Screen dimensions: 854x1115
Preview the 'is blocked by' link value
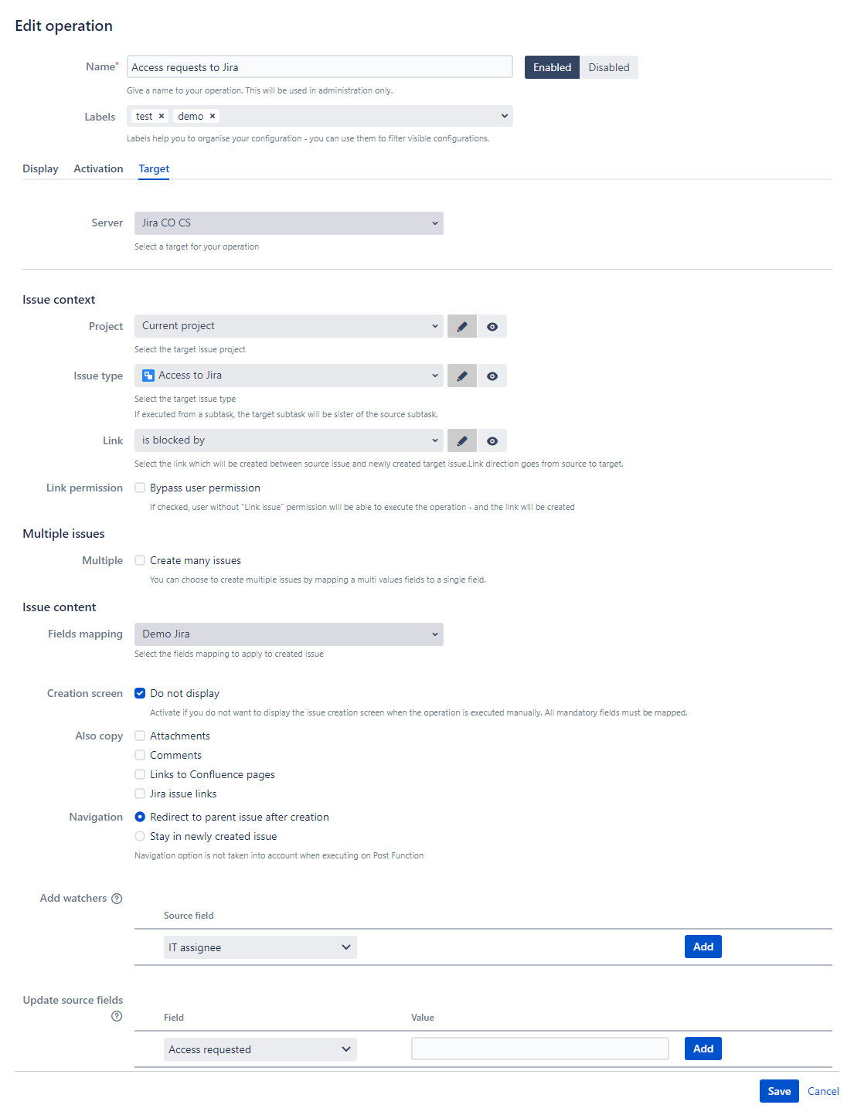point(492,440)
